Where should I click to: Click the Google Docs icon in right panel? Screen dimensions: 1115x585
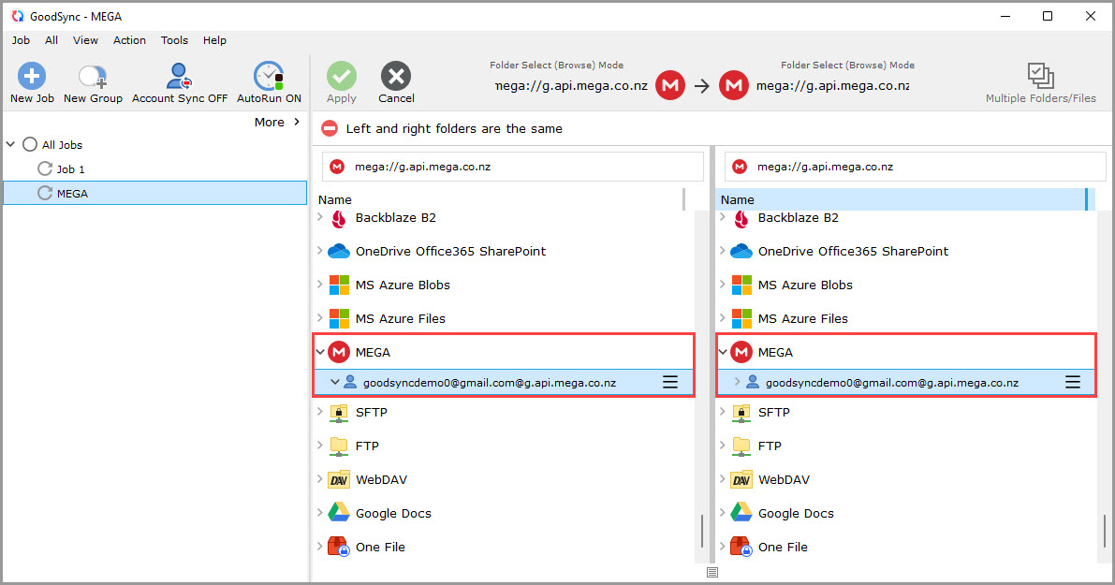tap(741, 512)
